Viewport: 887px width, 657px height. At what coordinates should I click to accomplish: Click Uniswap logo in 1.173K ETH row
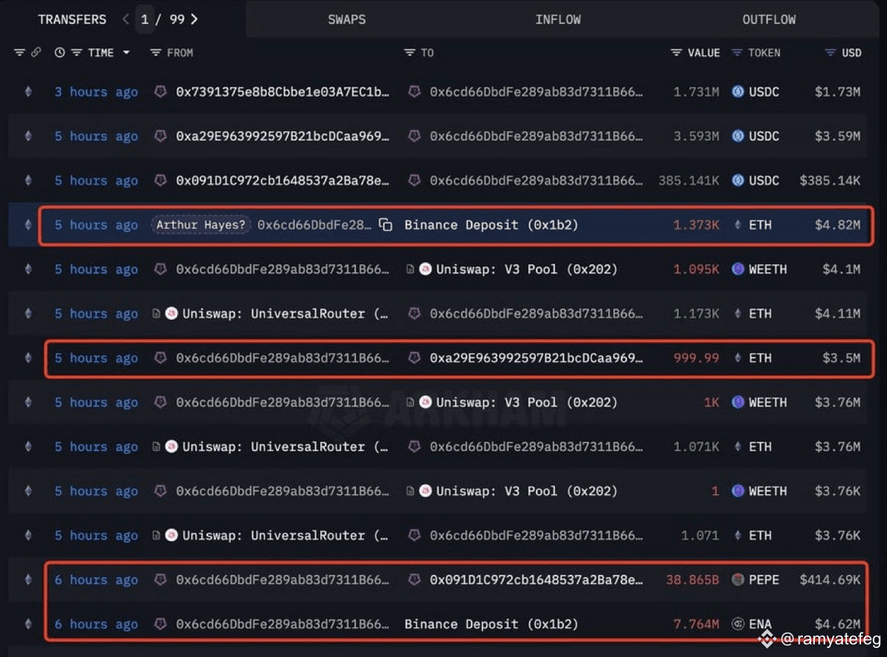(172, 313)
